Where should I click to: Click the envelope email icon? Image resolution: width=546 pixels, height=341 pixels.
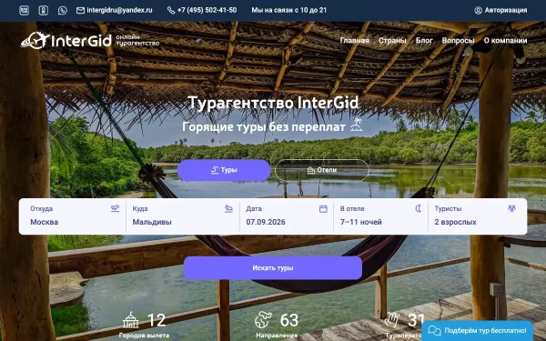[80, 10]
